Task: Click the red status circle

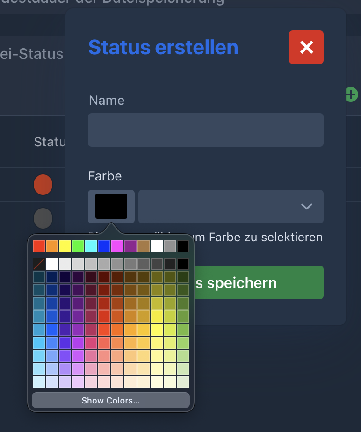Action: pyautogui.click(x=43, y=185)
